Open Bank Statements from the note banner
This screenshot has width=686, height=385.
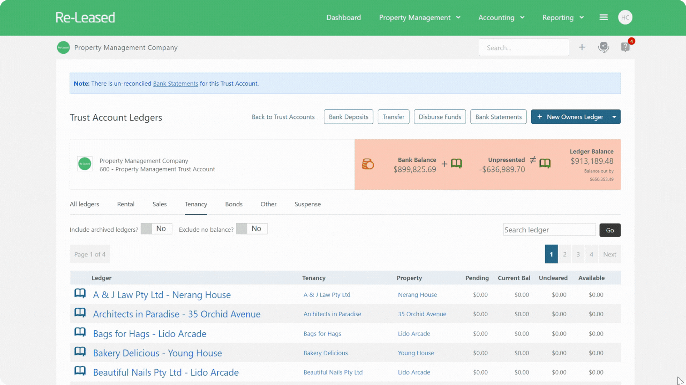point(175,83)
